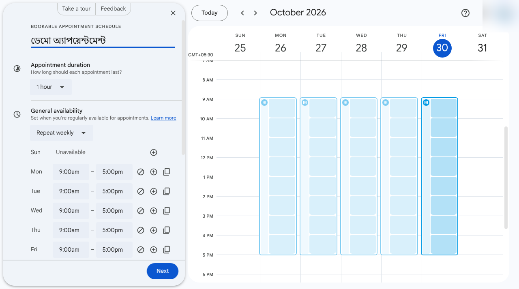Change Tuesday start time 9:00am
519x289 pixels.
71,191
